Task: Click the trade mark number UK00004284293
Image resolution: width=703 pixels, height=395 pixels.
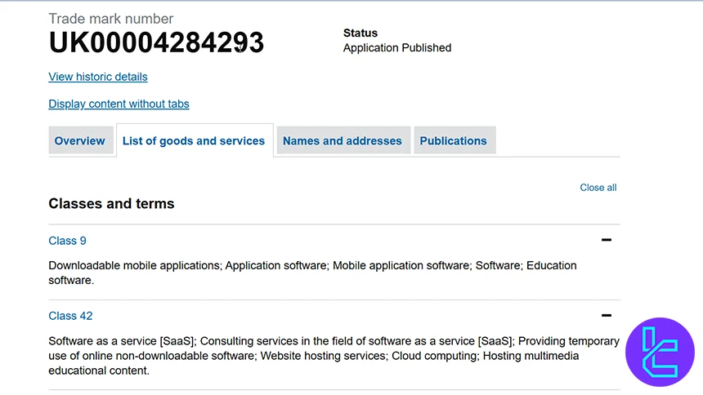Action: point(156,42)
